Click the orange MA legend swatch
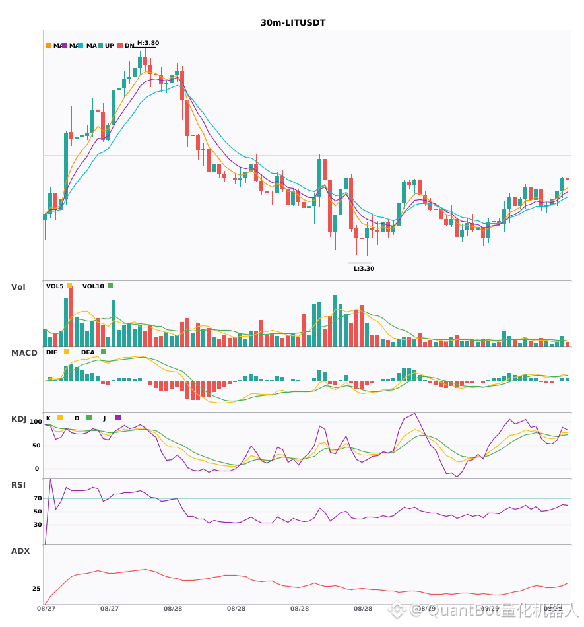This screenshot has height=627, width=584. 49,46
